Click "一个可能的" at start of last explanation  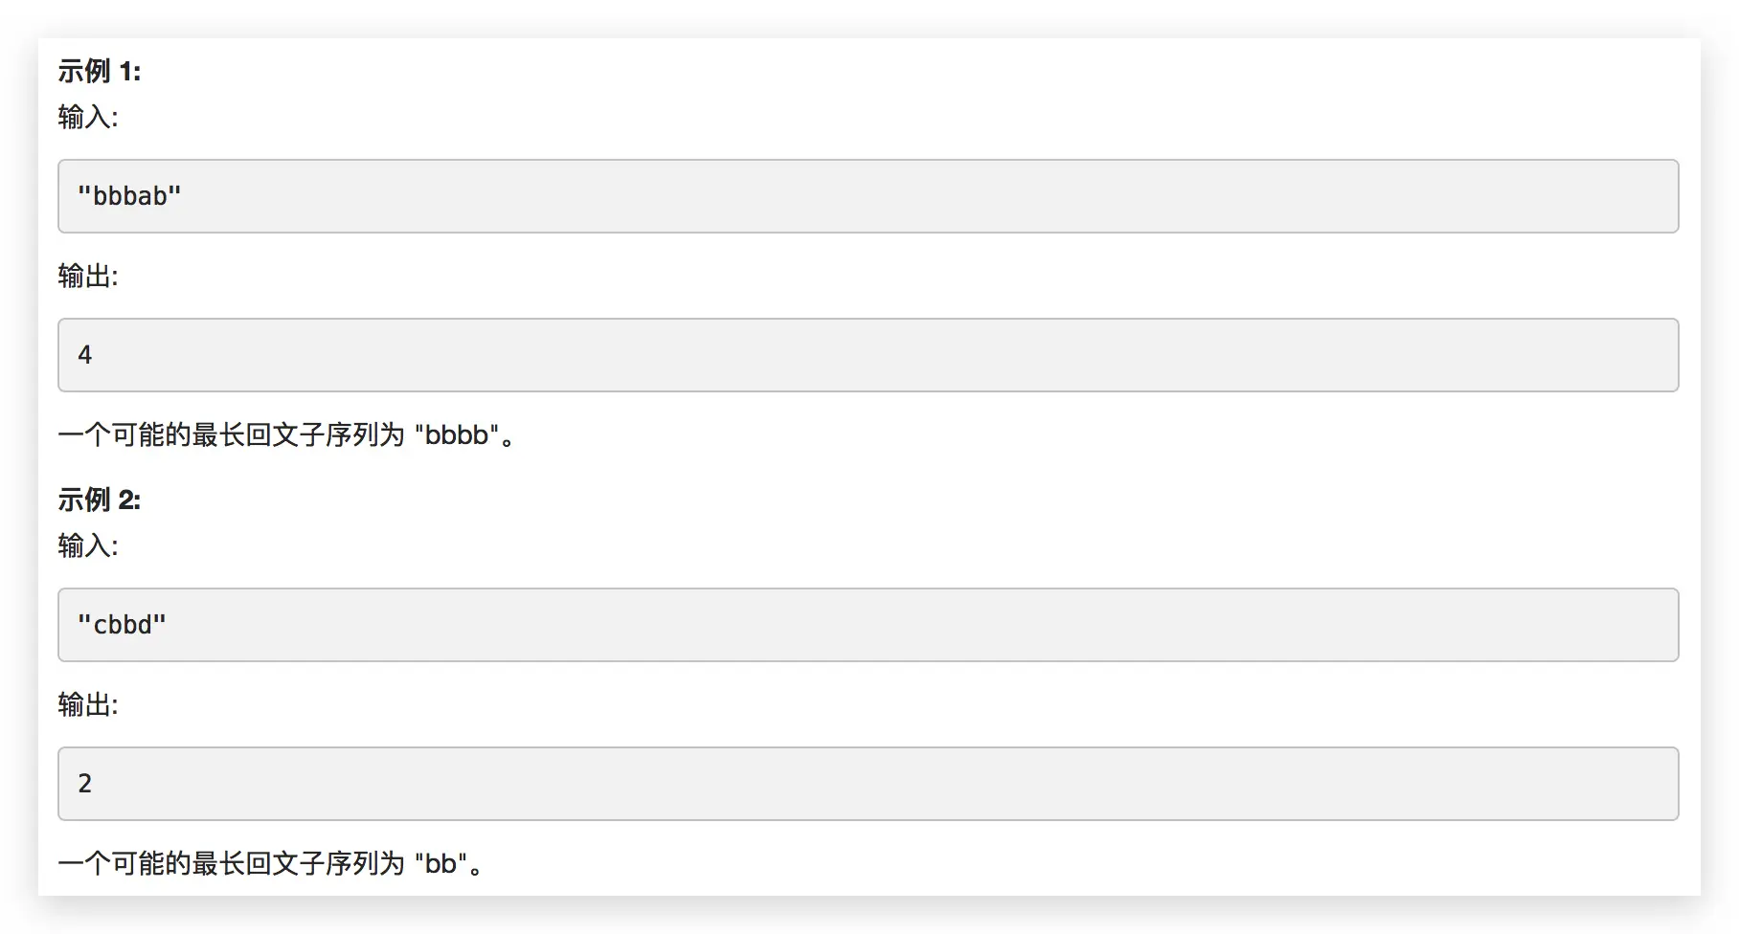(124, 864)
